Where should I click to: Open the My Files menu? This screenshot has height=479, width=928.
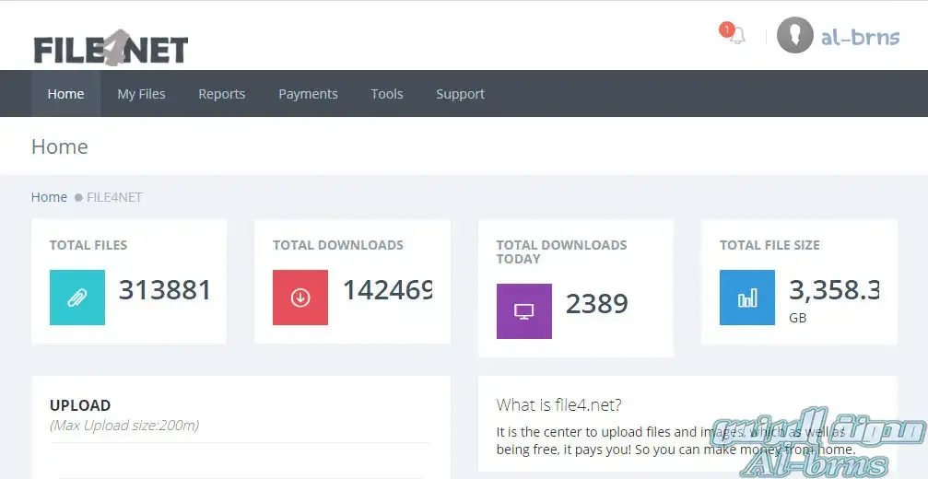click(141, 93)
